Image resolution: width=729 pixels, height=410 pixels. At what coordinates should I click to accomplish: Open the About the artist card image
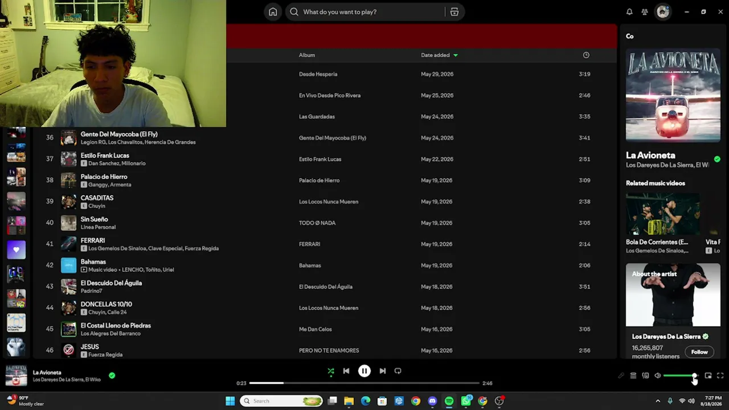(673, 295)
